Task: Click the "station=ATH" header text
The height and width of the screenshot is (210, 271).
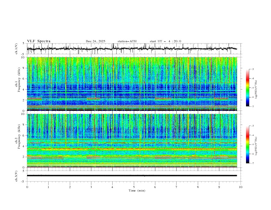Action: pos(127,41)
